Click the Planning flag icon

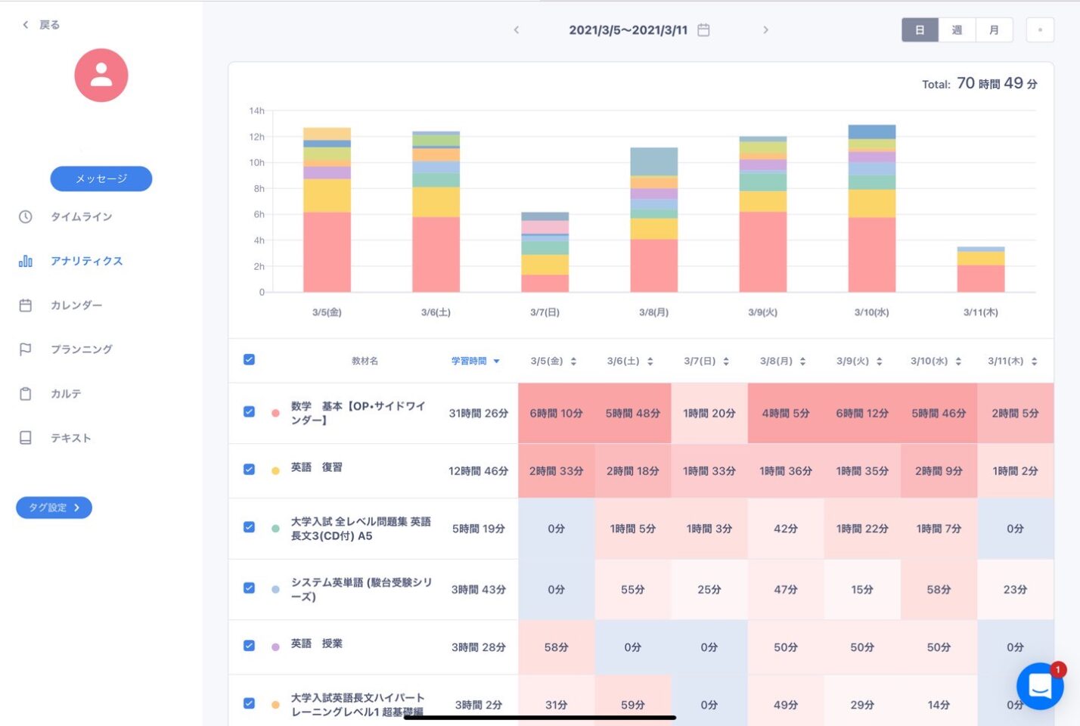point(26,349)
